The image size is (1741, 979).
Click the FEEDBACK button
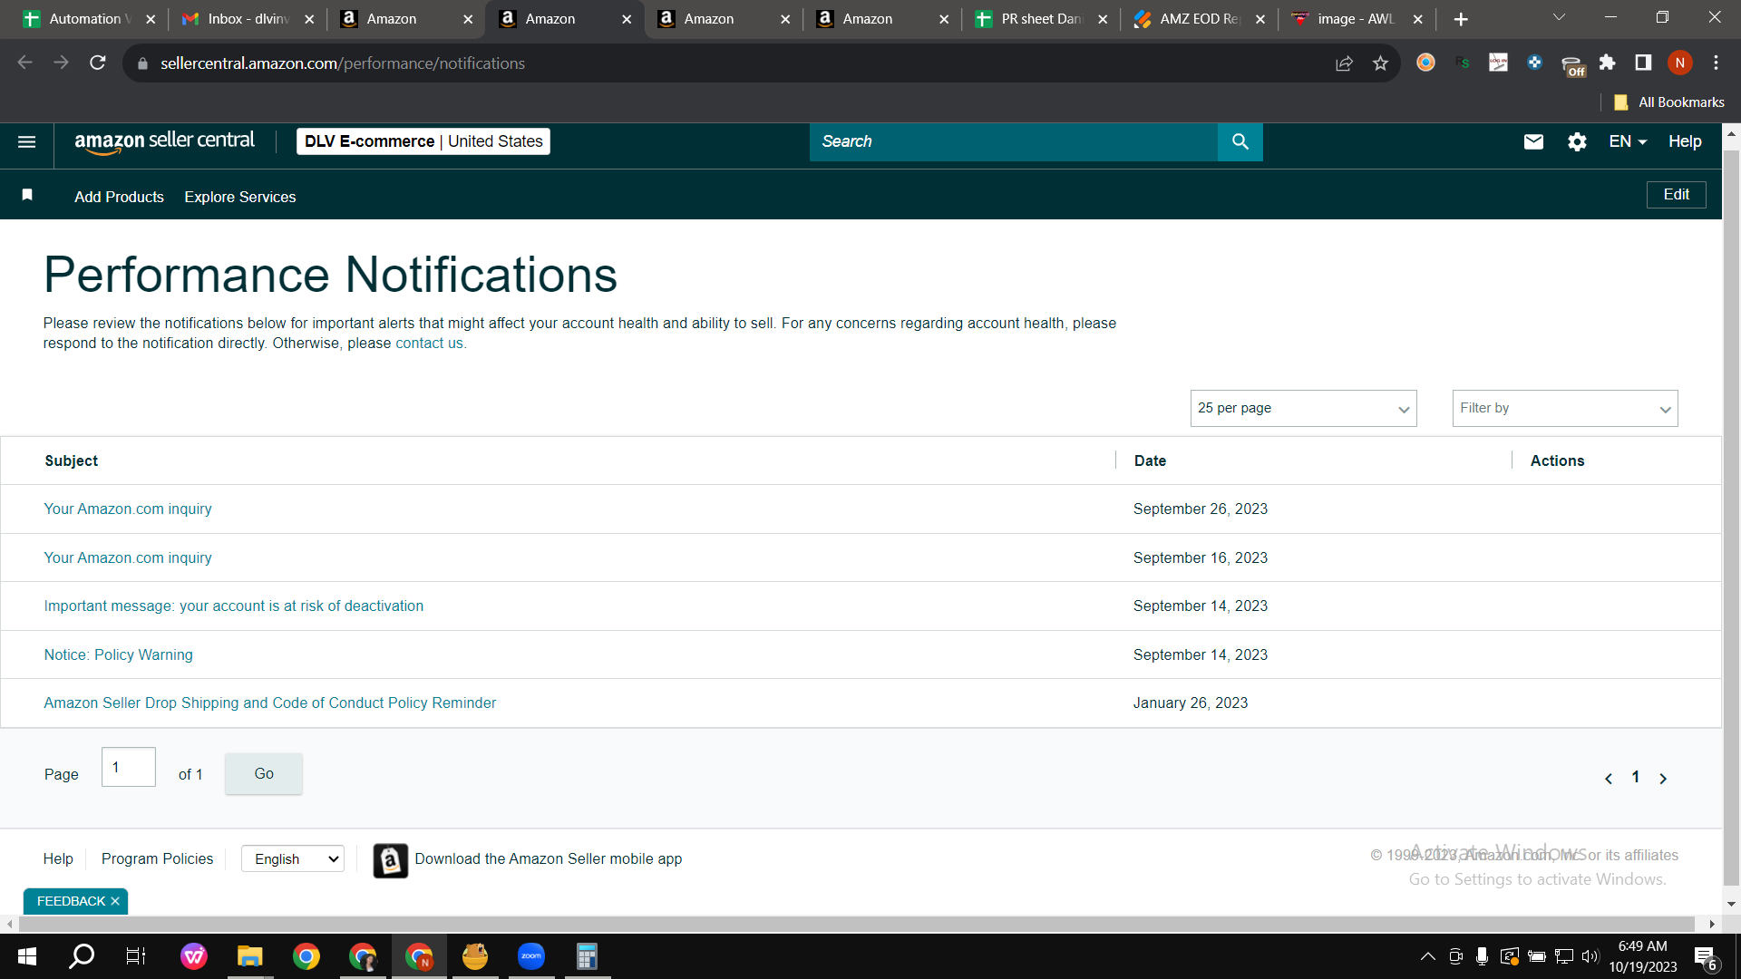click(71, 901)
